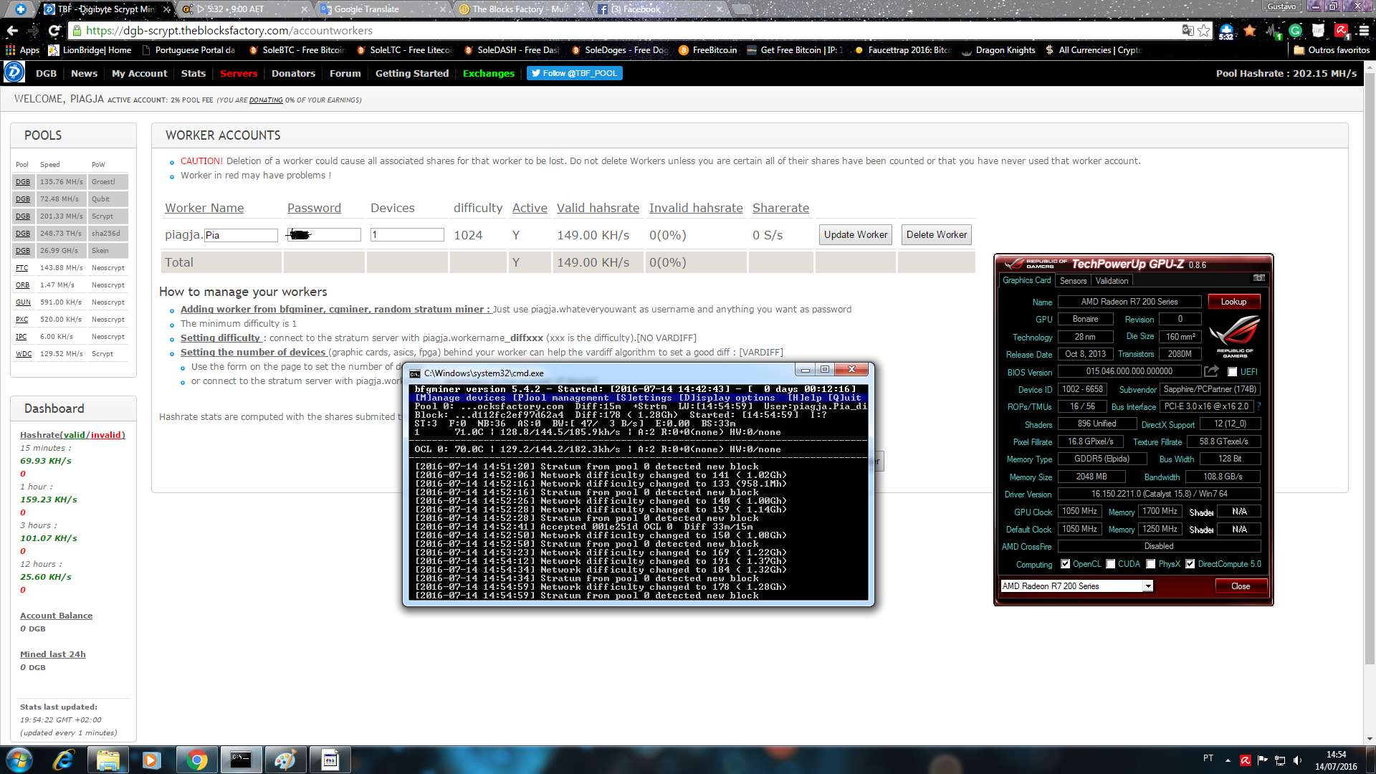Open Paint from the taskbar
The width and height of the screenshot is (1376, 774).
(285, 760)
